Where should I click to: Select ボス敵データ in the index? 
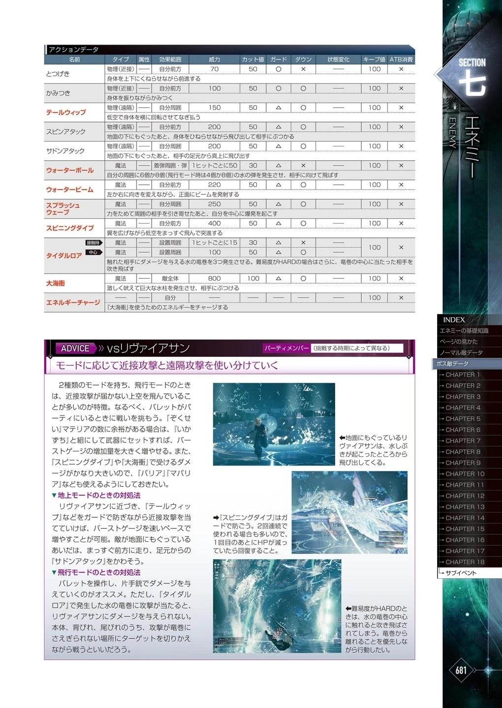452,364
